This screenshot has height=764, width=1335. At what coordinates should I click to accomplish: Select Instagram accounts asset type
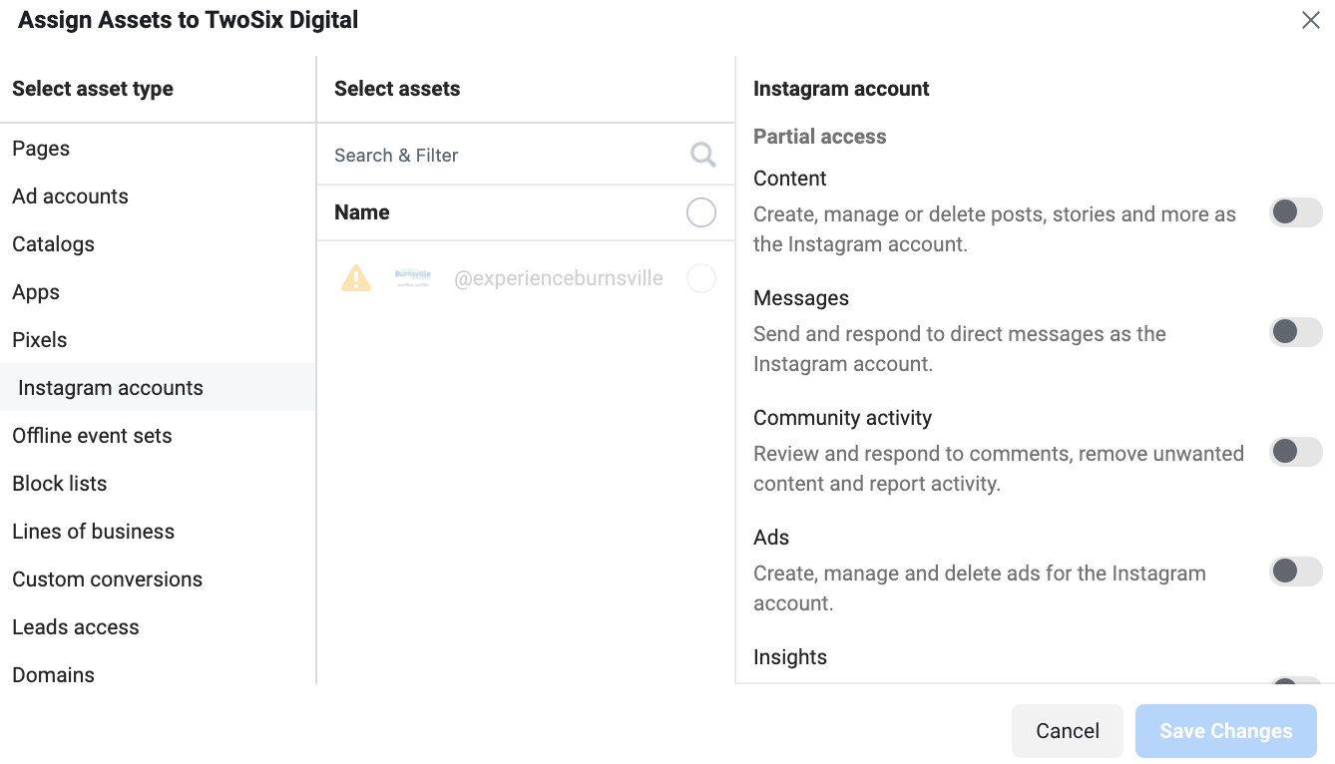pos(158,388)
